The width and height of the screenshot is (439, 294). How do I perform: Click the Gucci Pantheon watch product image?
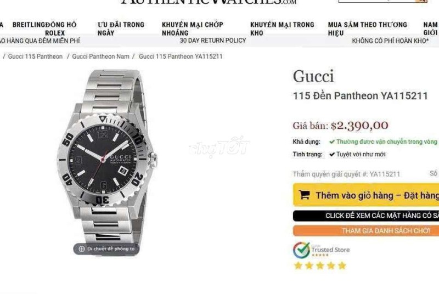pyautogui.click(x=108, y=160)
